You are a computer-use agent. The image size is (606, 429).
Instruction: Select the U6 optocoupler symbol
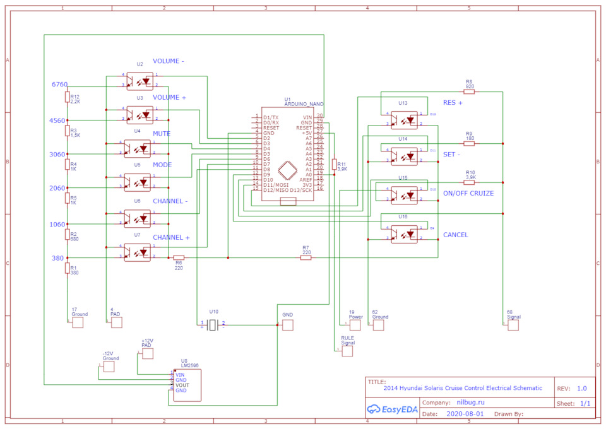137,218
